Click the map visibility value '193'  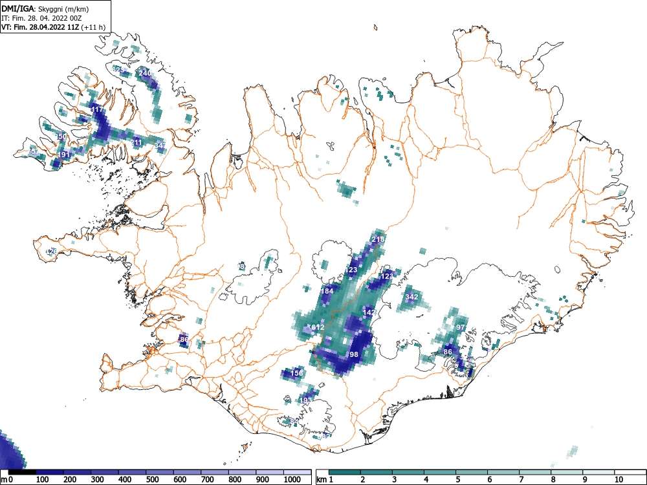point(306,400)
